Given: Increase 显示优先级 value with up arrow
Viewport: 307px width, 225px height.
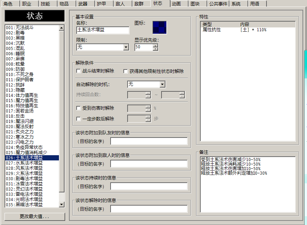Looking at the screenshot, I should [156, 45].
